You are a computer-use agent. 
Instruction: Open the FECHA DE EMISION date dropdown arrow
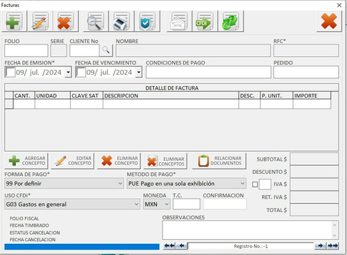(68, 72)
